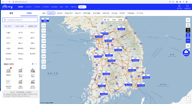Select 제주도 in the region grid
The height and width of the screenshot is (104, 192).
pos(21,59)
